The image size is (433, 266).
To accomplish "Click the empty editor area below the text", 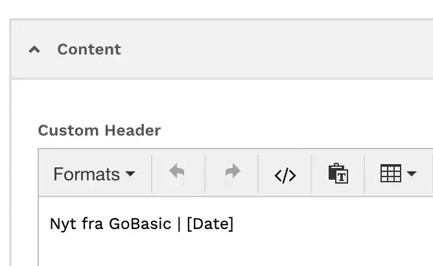I will 235,250.
